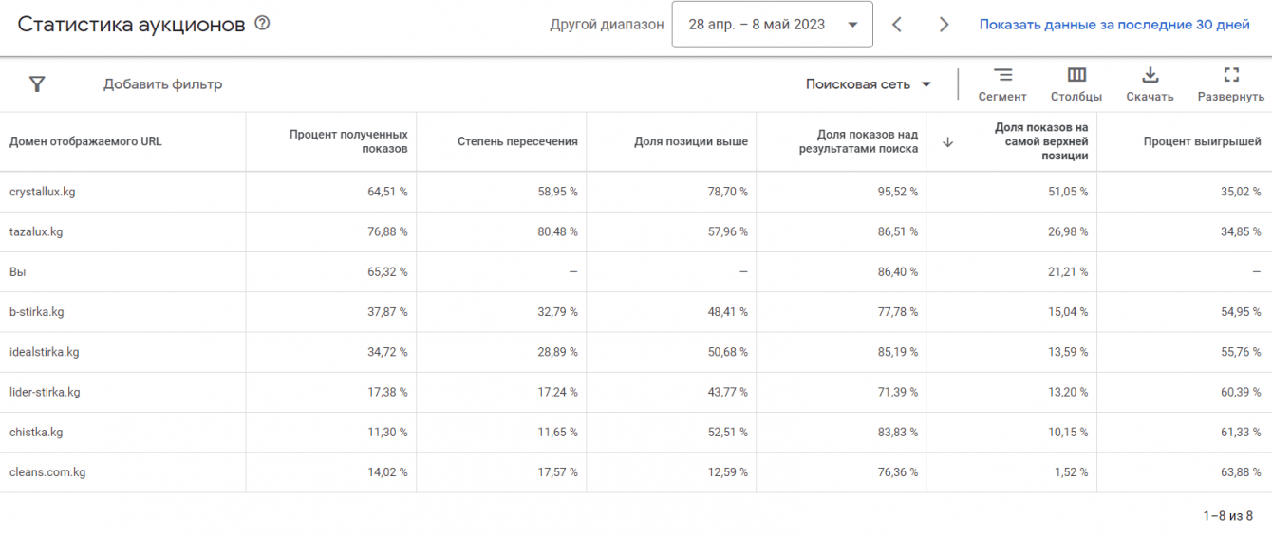Select the tazalux.kg domain row
The image size is (1272, 536).
[x=36, y=231]
